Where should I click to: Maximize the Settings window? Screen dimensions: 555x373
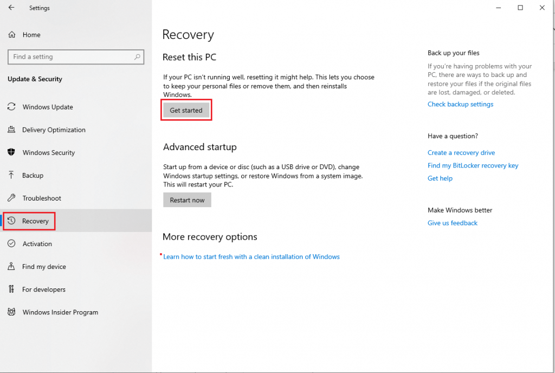(x=520, y=8)
